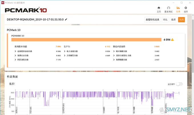Click the orange 关闭 button

tap(181, 20)
